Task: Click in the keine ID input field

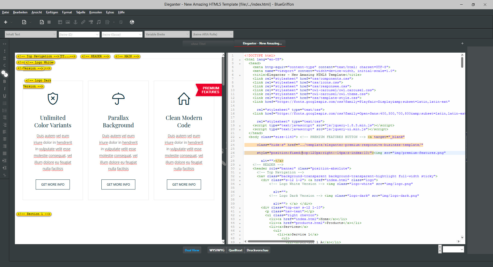Action: pyautogui.click(x=77, y=34)
